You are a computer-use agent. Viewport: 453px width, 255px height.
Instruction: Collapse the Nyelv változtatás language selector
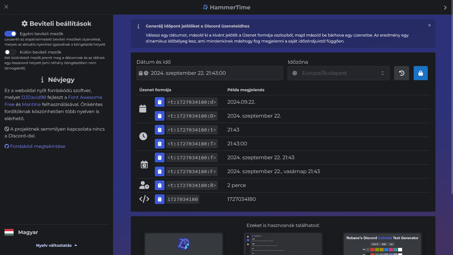click(56, 245)
